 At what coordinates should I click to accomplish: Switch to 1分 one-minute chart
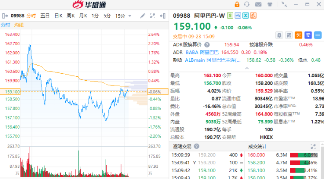pos(95,16)
